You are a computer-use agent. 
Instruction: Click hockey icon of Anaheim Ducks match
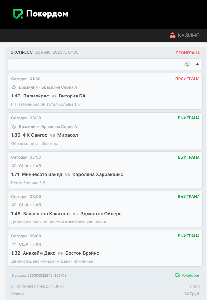tap(14, 244)
